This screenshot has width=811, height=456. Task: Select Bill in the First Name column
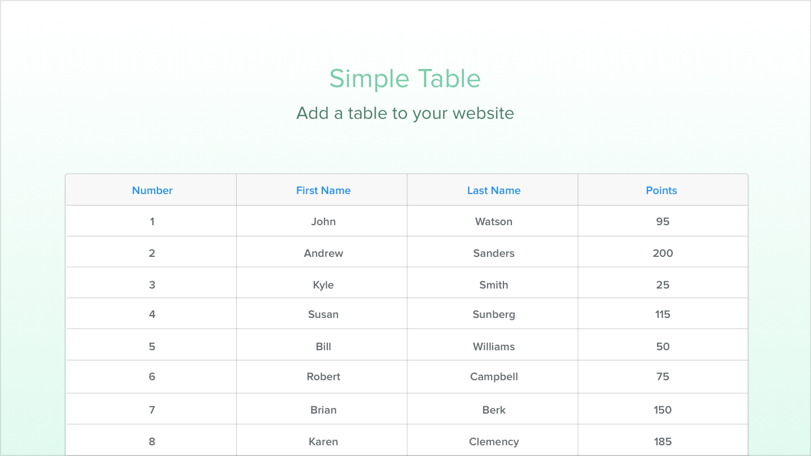click(x=322, y=346)
